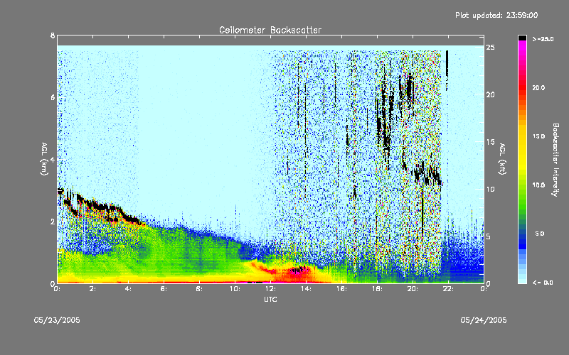Click the '4:' UTC time tick label
This screenshot has width=569, height=355.
coord(128,289)
